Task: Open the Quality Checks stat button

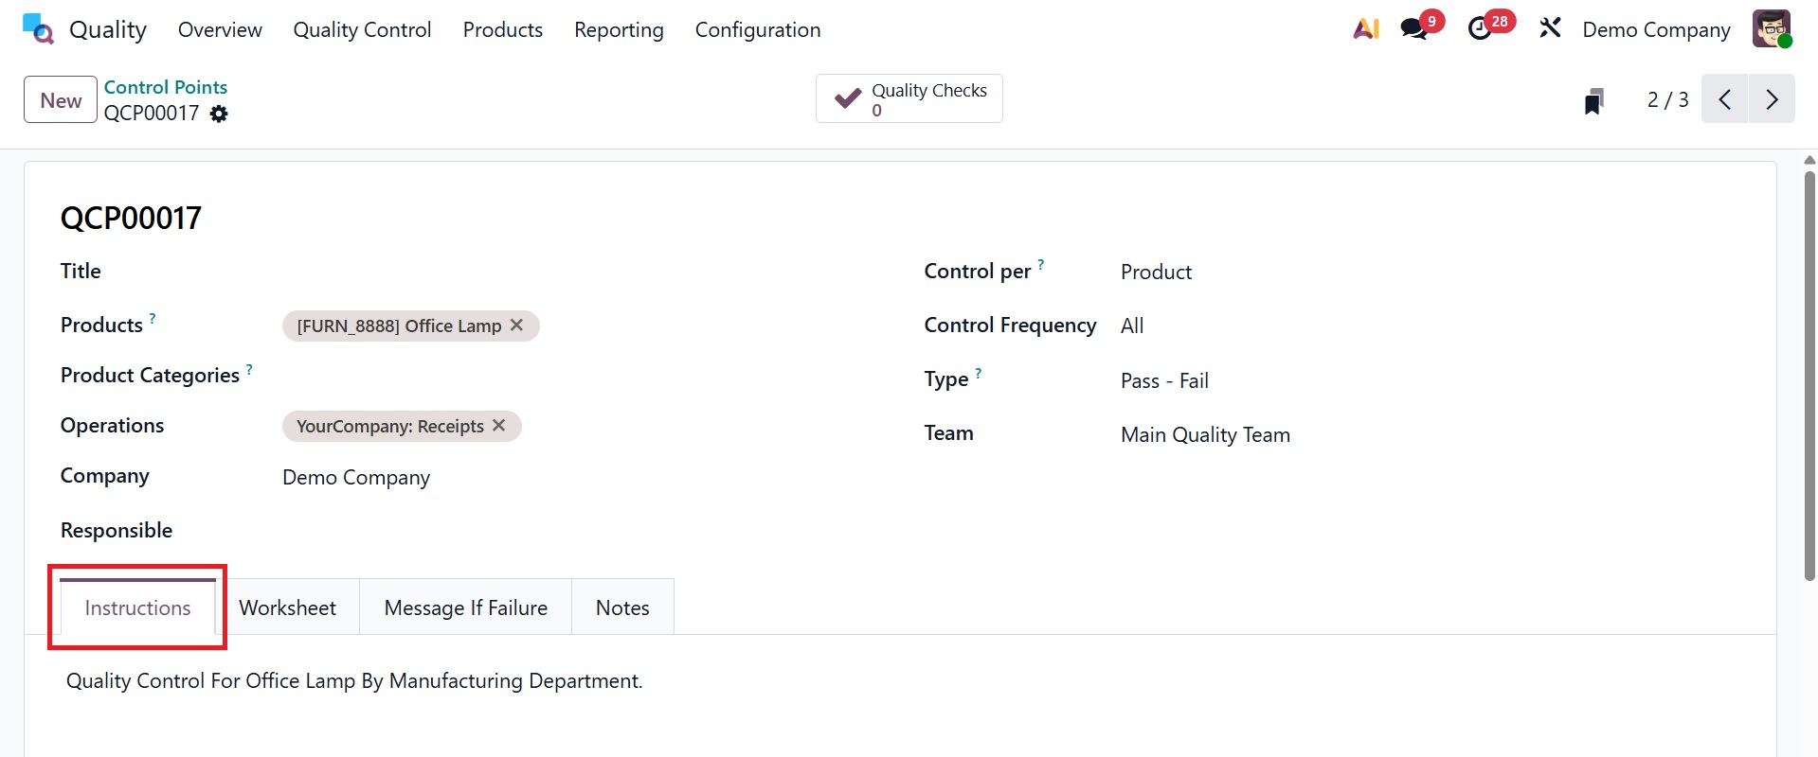Action: pyautogui.click(x=909, y=99)
